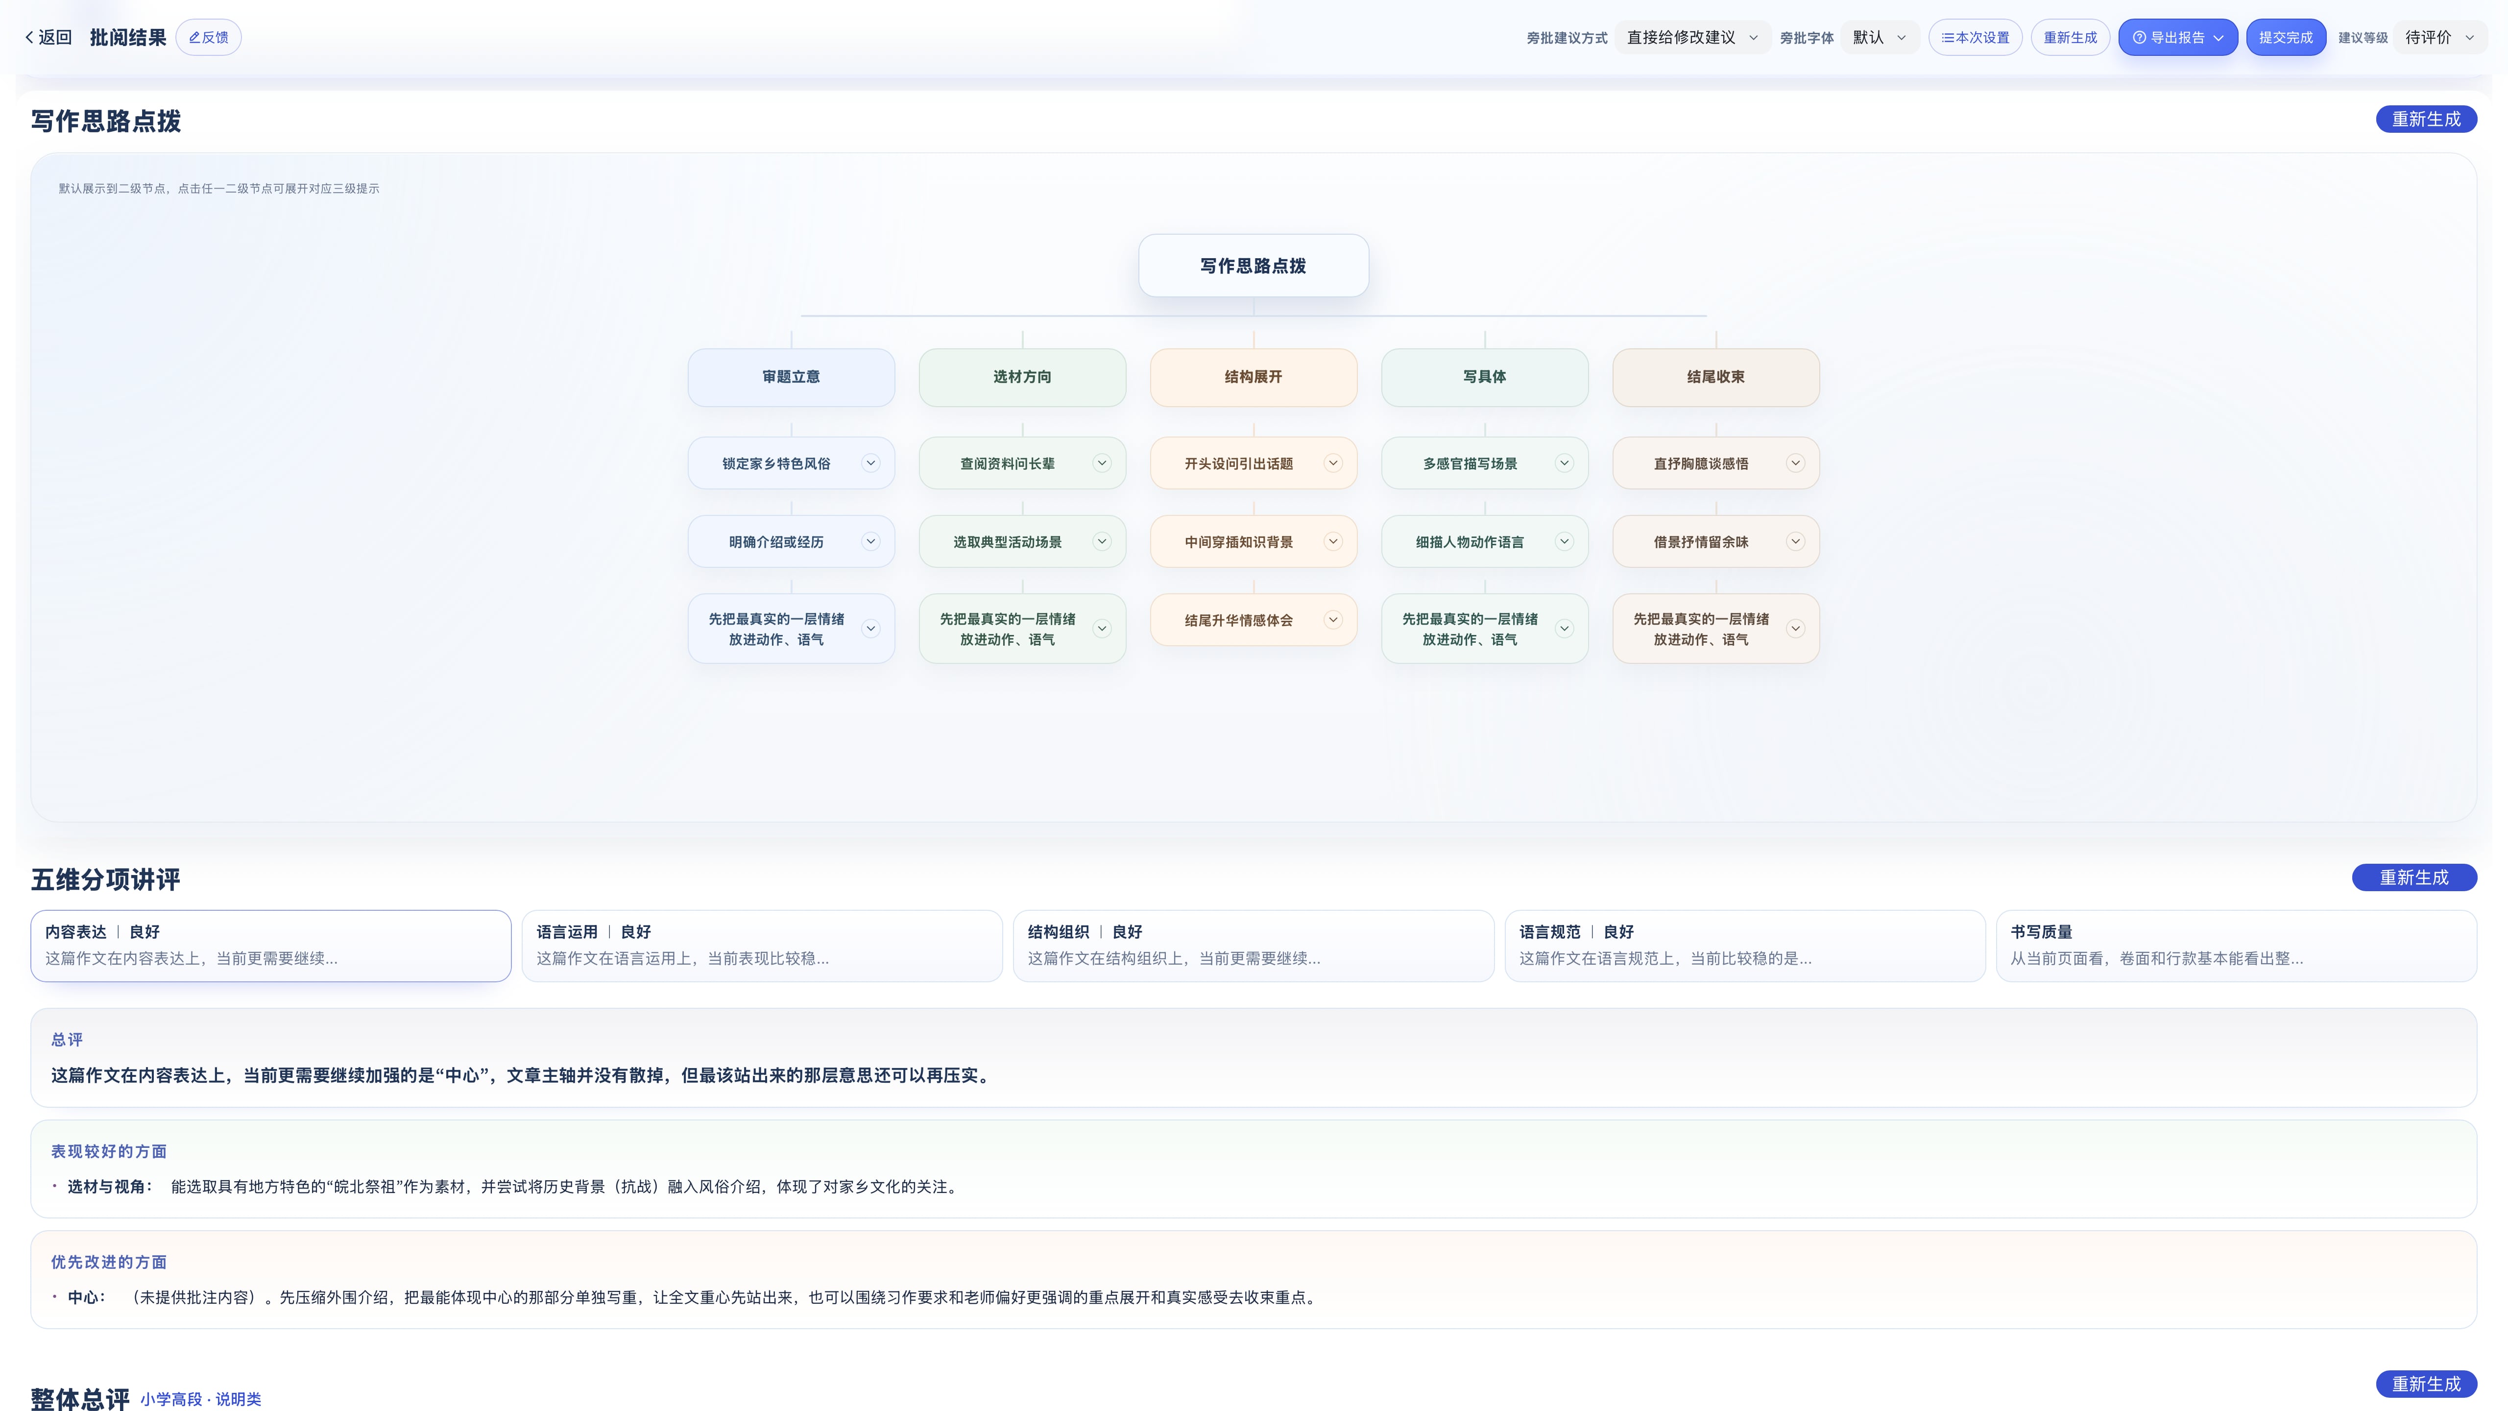Expand chevron on 中间穿插知识背景
2508x1411 pixels.
[x=1333, y=541]
